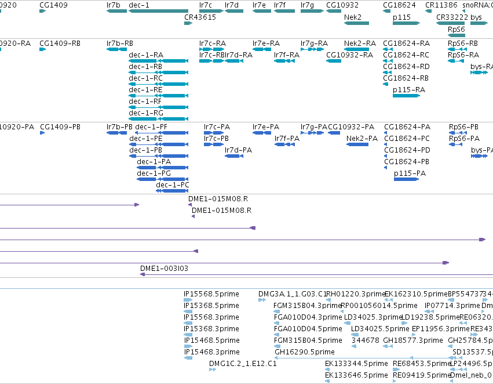
Task: Select the Ir7b gene in the gene track
Action: (x=116, y=11)
